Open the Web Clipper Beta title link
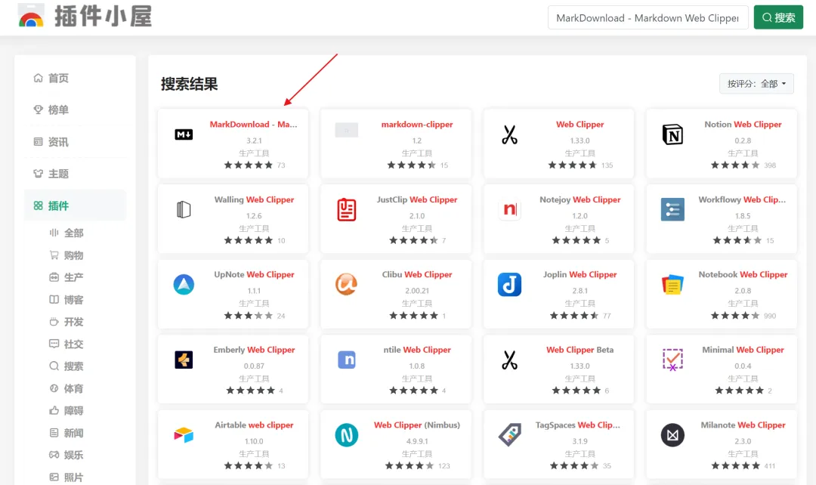 point(580,350)
